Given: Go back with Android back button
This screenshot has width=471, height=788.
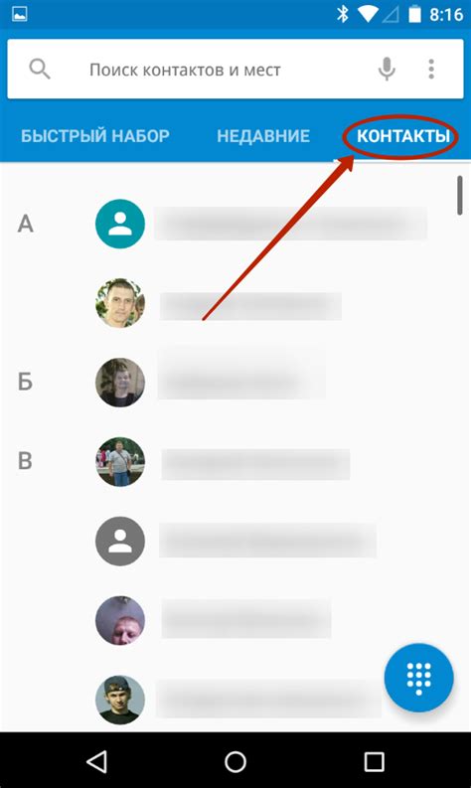Looking at the screenshot, I should [x=96, y=762].
